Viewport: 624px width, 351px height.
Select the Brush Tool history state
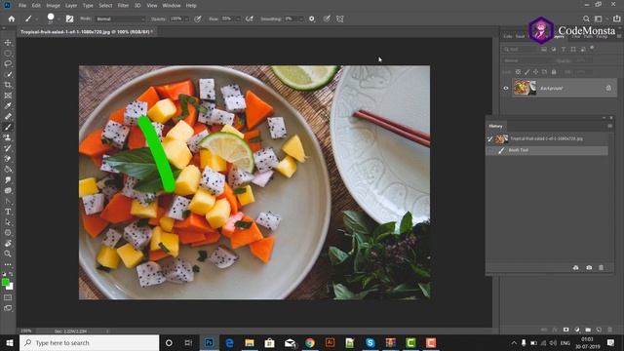pos(547,150)
